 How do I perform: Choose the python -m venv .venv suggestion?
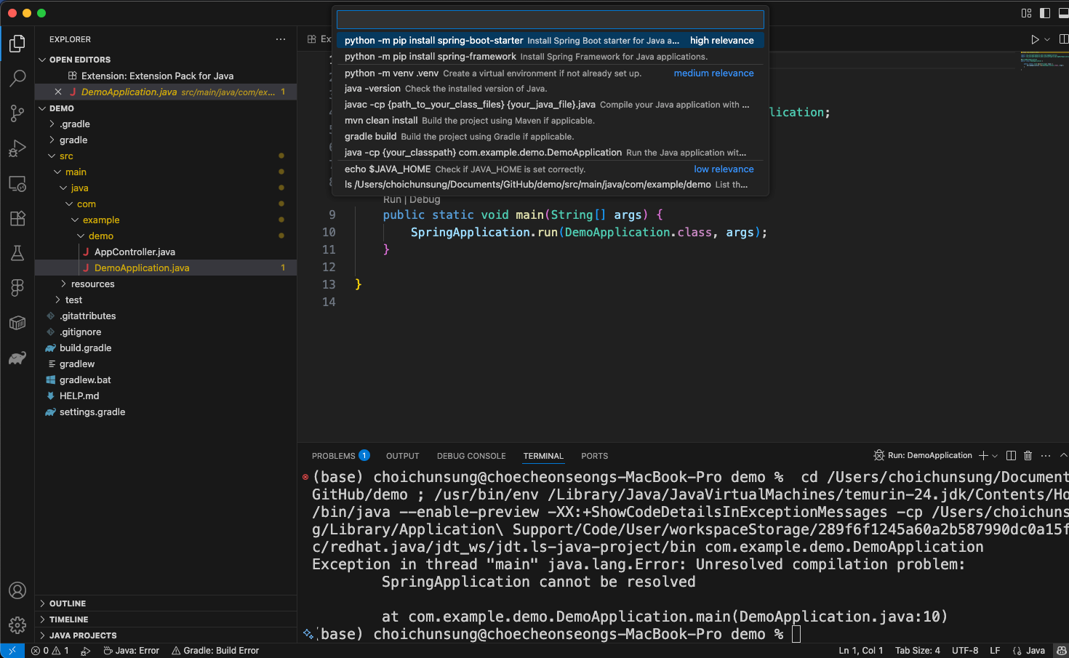tap(550, 73)
